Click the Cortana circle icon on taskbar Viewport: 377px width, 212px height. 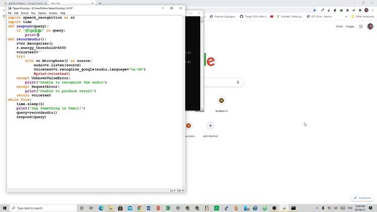point(81,208)
